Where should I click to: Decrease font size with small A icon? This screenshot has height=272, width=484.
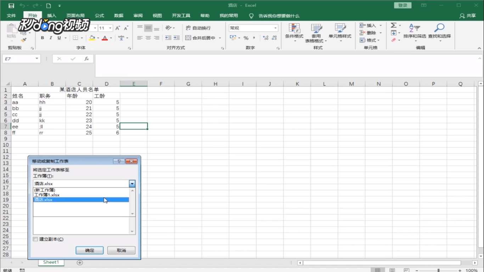click(x=126, y=28)
